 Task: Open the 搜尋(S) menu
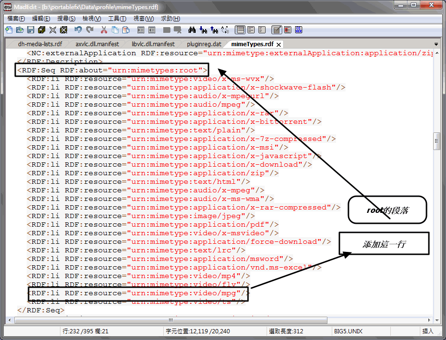66,19
